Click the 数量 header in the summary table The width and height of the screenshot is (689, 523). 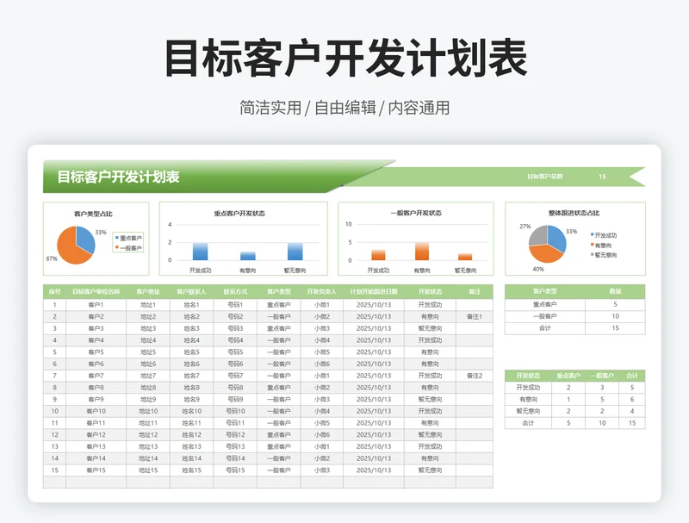click(x=615, y=291)
